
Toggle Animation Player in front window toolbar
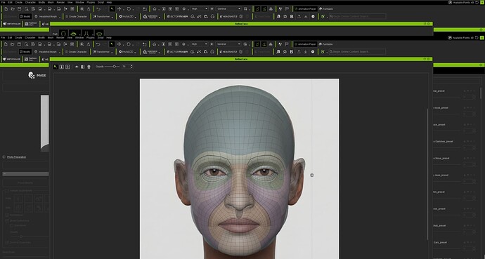click(305, 44)
